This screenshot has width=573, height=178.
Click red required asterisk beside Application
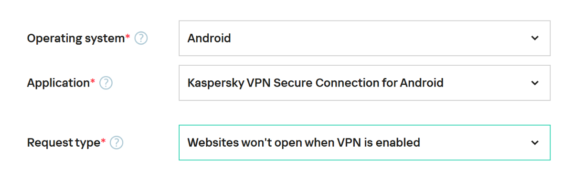(x=93, y=81)
